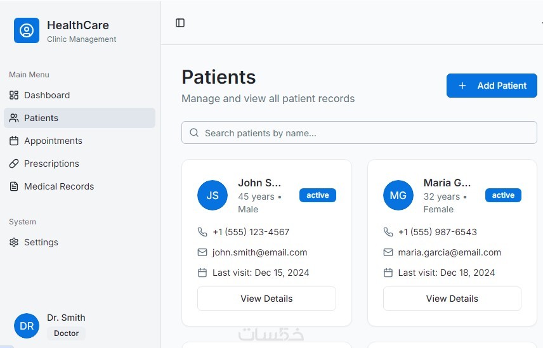The height and width of the screenshot is (348, 543).
Task: Click the DR user avatar
Action: pos(27,326)
